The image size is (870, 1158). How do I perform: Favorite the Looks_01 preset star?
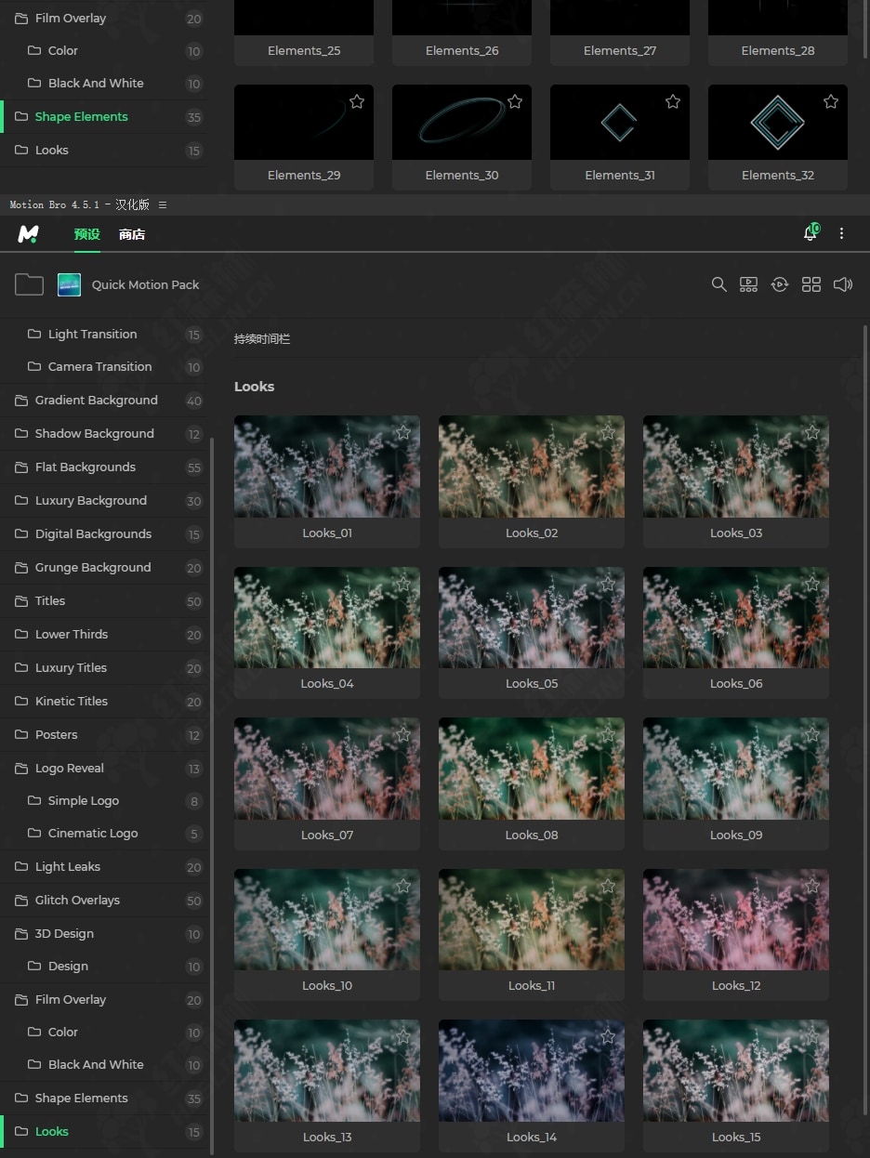(x=402, y=432)
